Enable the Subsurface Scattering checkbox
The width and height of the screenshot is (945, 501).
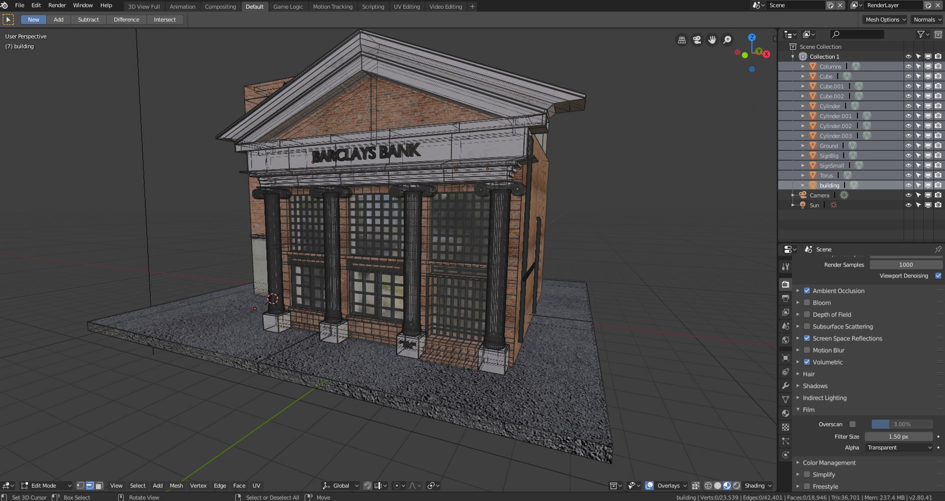[807, 326]
